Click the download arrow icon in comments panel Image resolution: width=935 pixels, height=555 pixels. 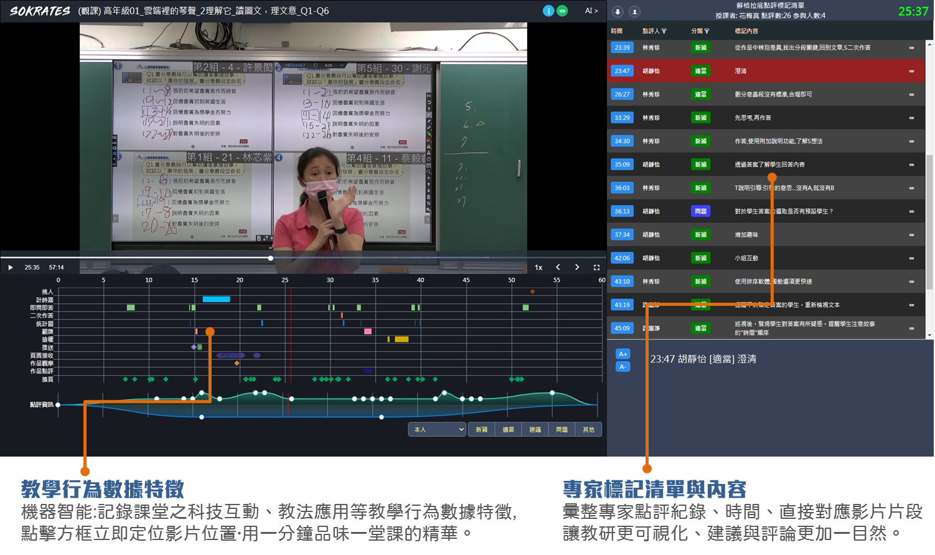pos(618,12)
